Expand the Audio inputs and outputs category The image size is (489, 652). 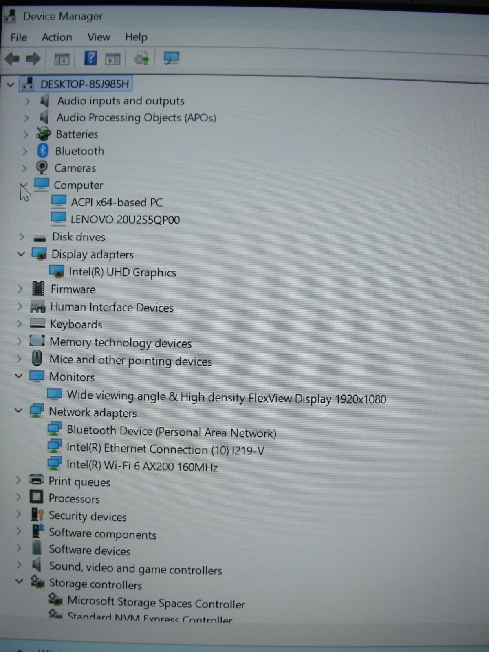point(27,101)
